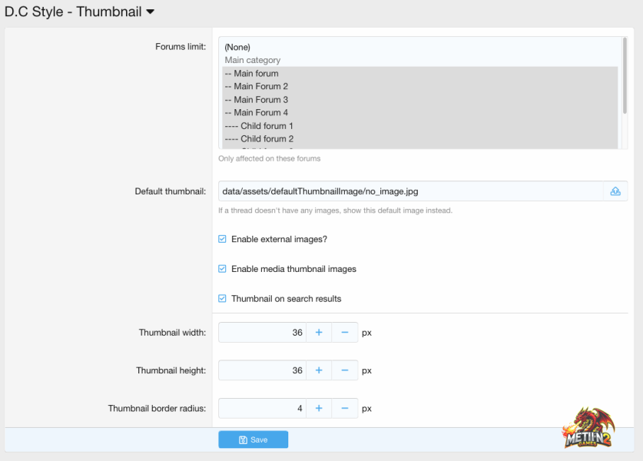Click the Thumbnail border radius value field
Viewport: 643px width, 461px height.
point(263,408)
